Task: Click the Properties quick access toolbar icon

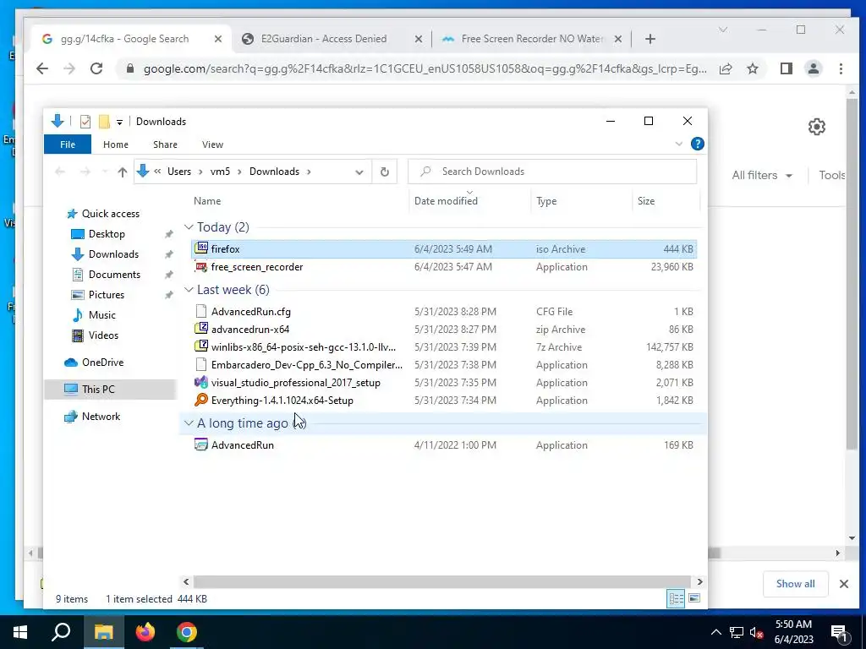Action: 85,122
